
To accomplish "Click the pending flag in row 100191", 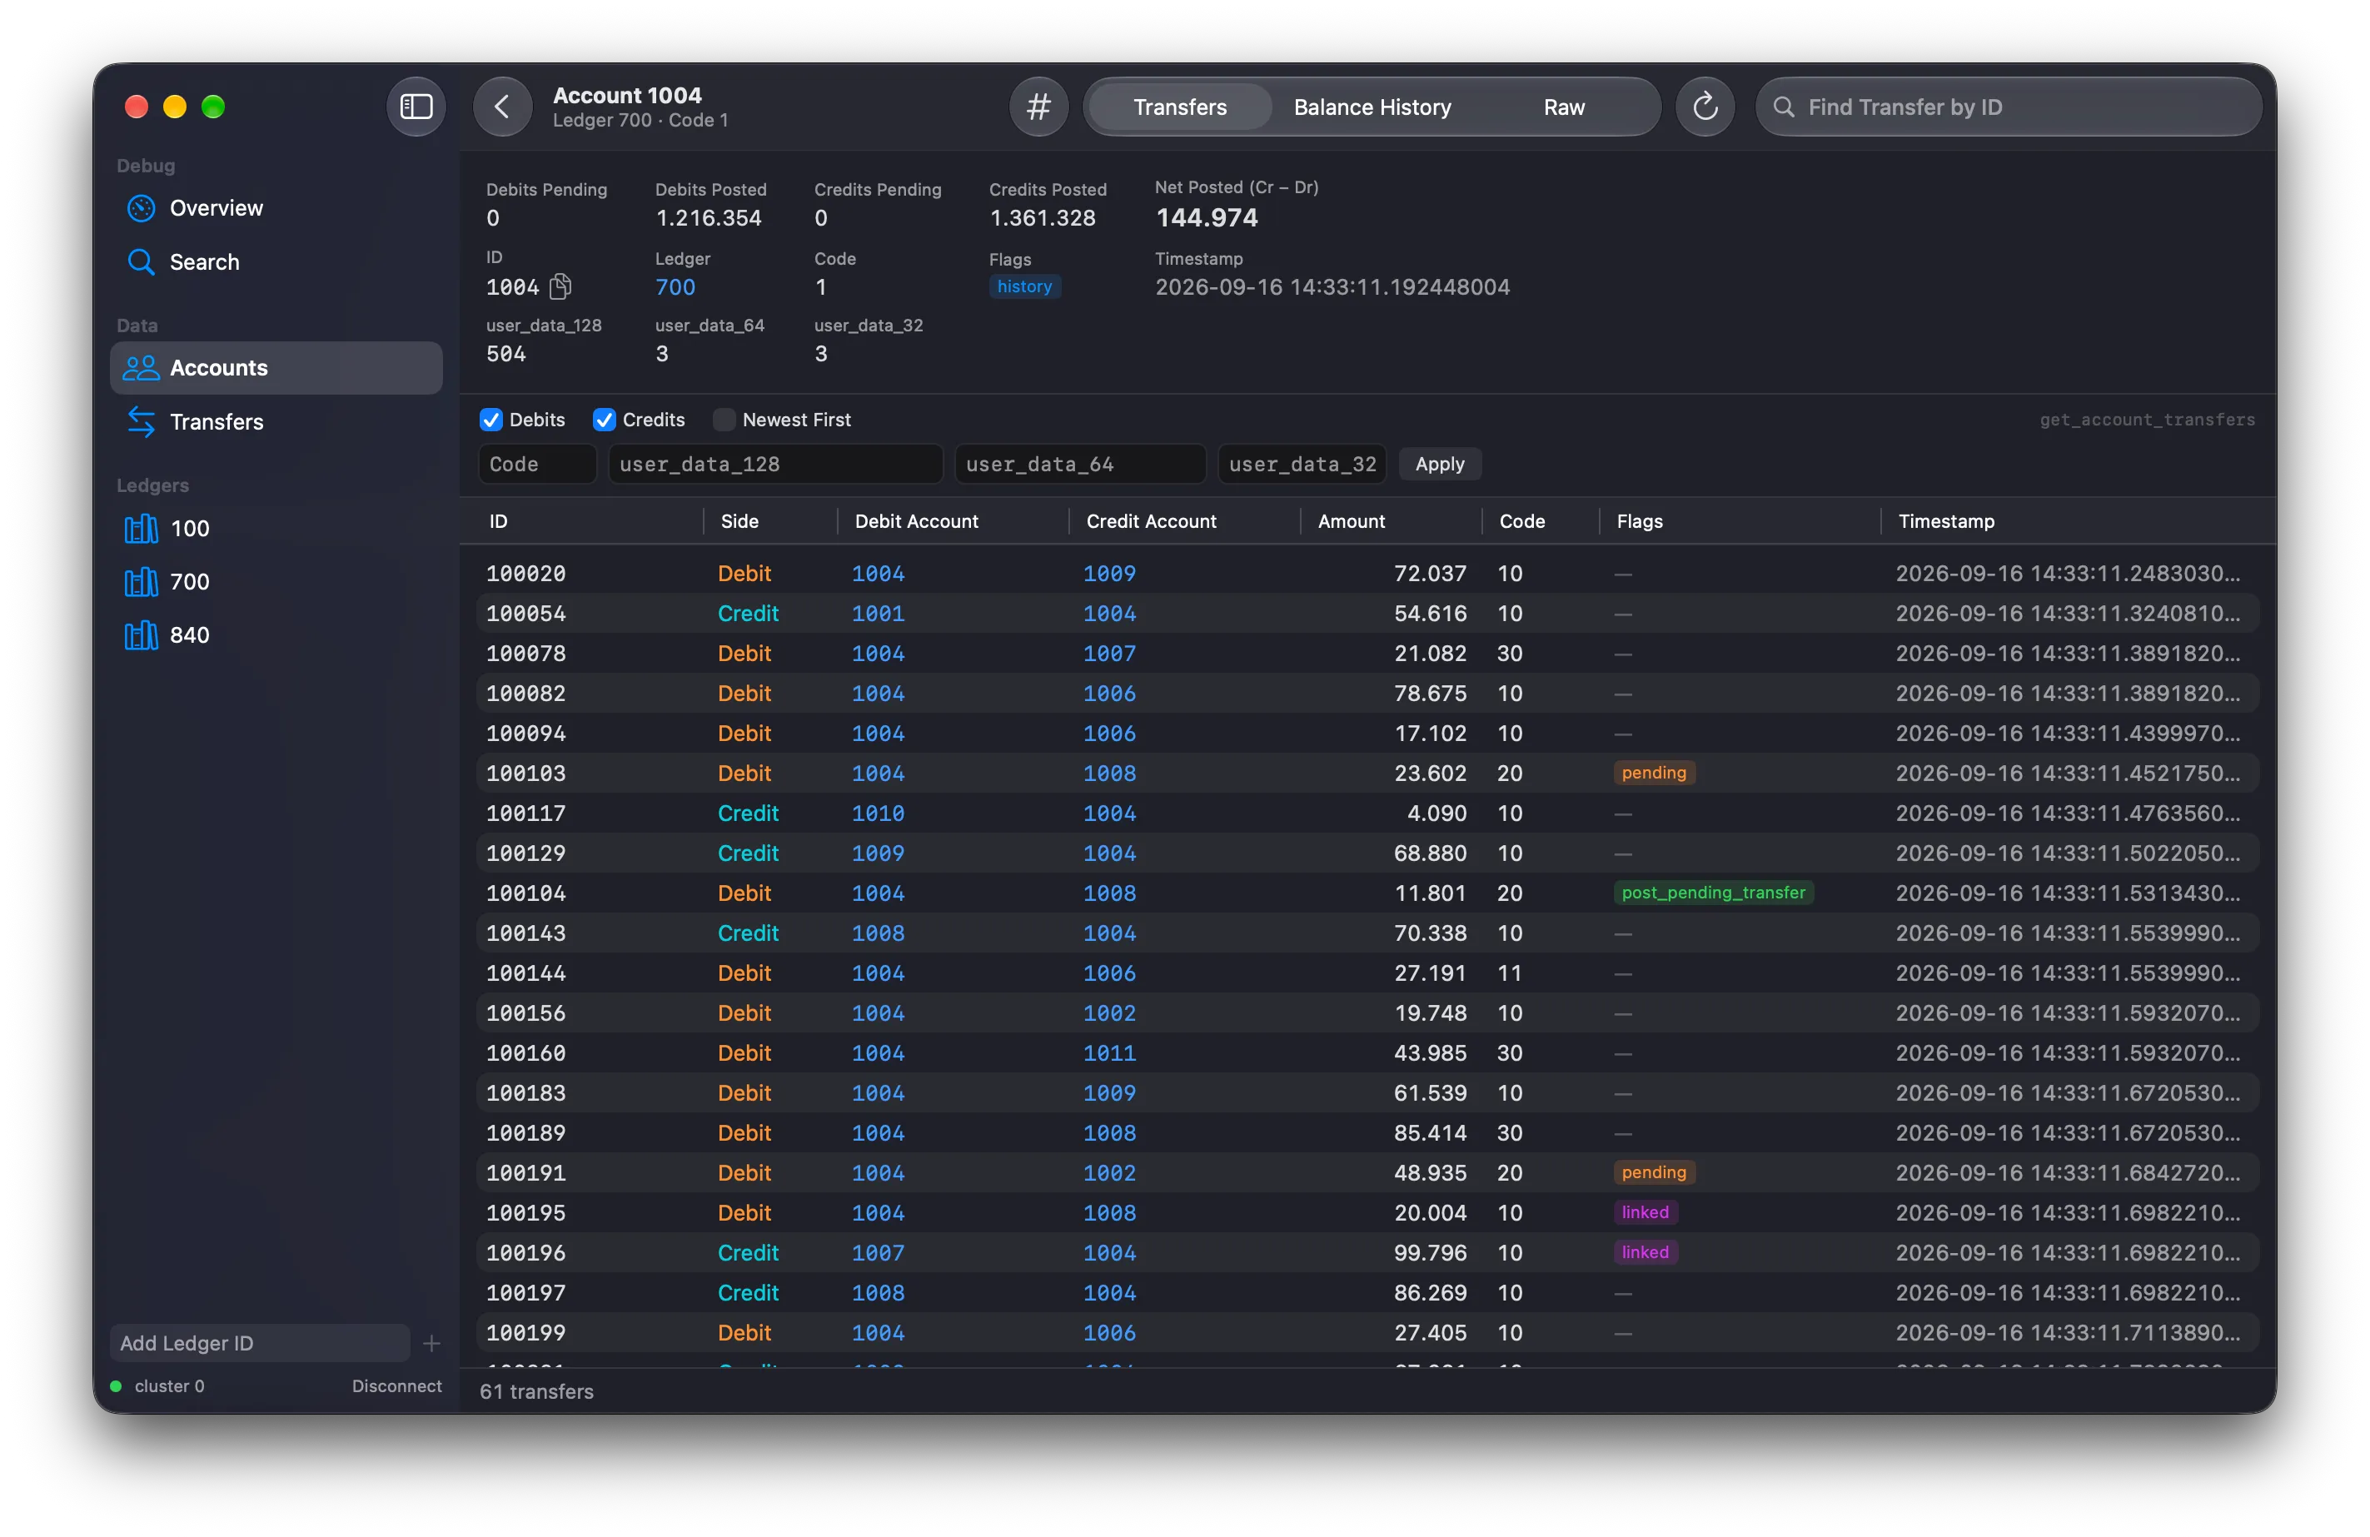I will point(1652,1172).
